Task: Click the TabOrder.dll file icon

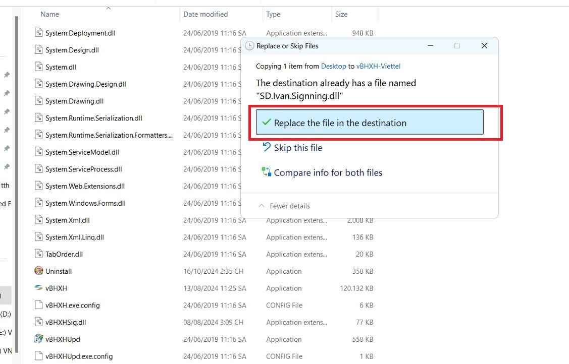Action: point(39,254)
